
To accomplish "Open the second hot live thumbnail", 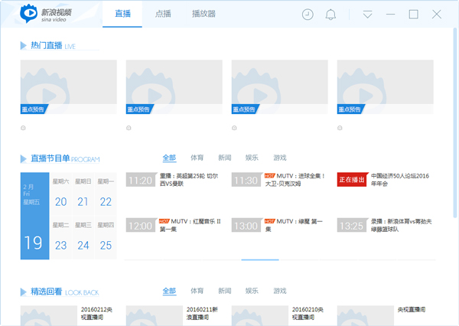I will tap(174, 86).
